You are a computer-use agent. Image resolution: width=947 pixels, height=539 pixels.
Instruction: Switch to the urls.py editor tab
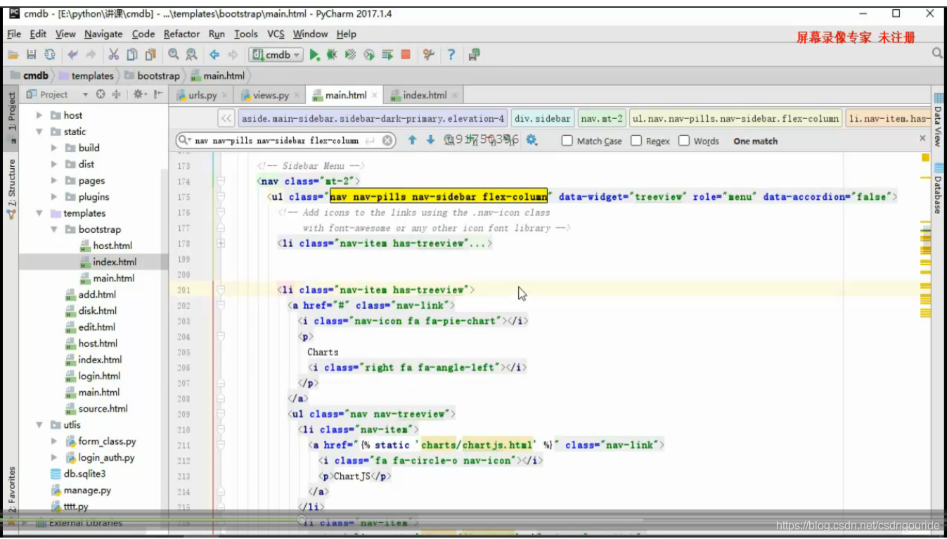(202, 95)
